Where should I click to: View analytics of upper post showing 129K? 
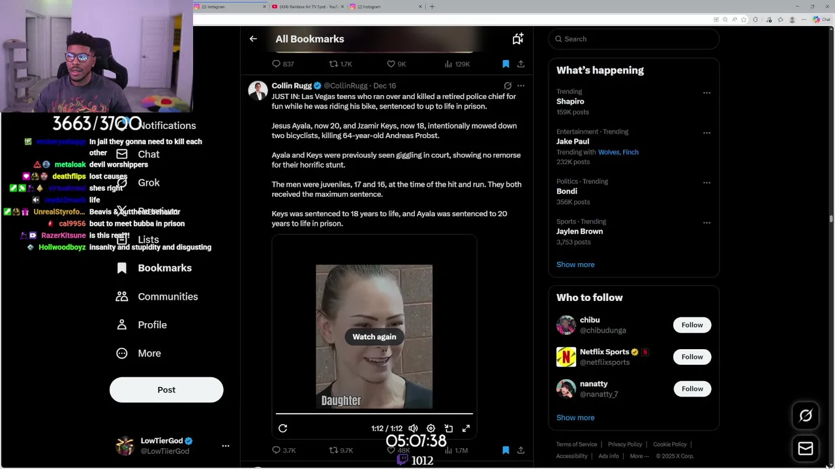(x=457, y=64)
